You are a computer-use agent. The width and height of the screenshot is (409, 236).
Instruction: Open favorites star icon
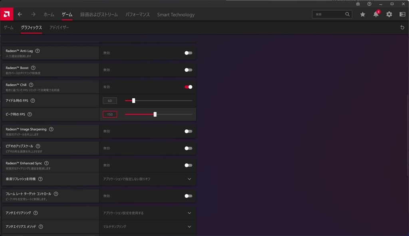[x=363, y=14]
